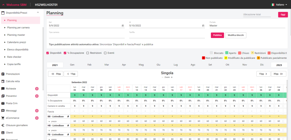The height and width of the screenshot is (140, 291).
Task: Open Prenotazioni via its clipboard icon
Action: pyautogui.click(x=3, y=74)
